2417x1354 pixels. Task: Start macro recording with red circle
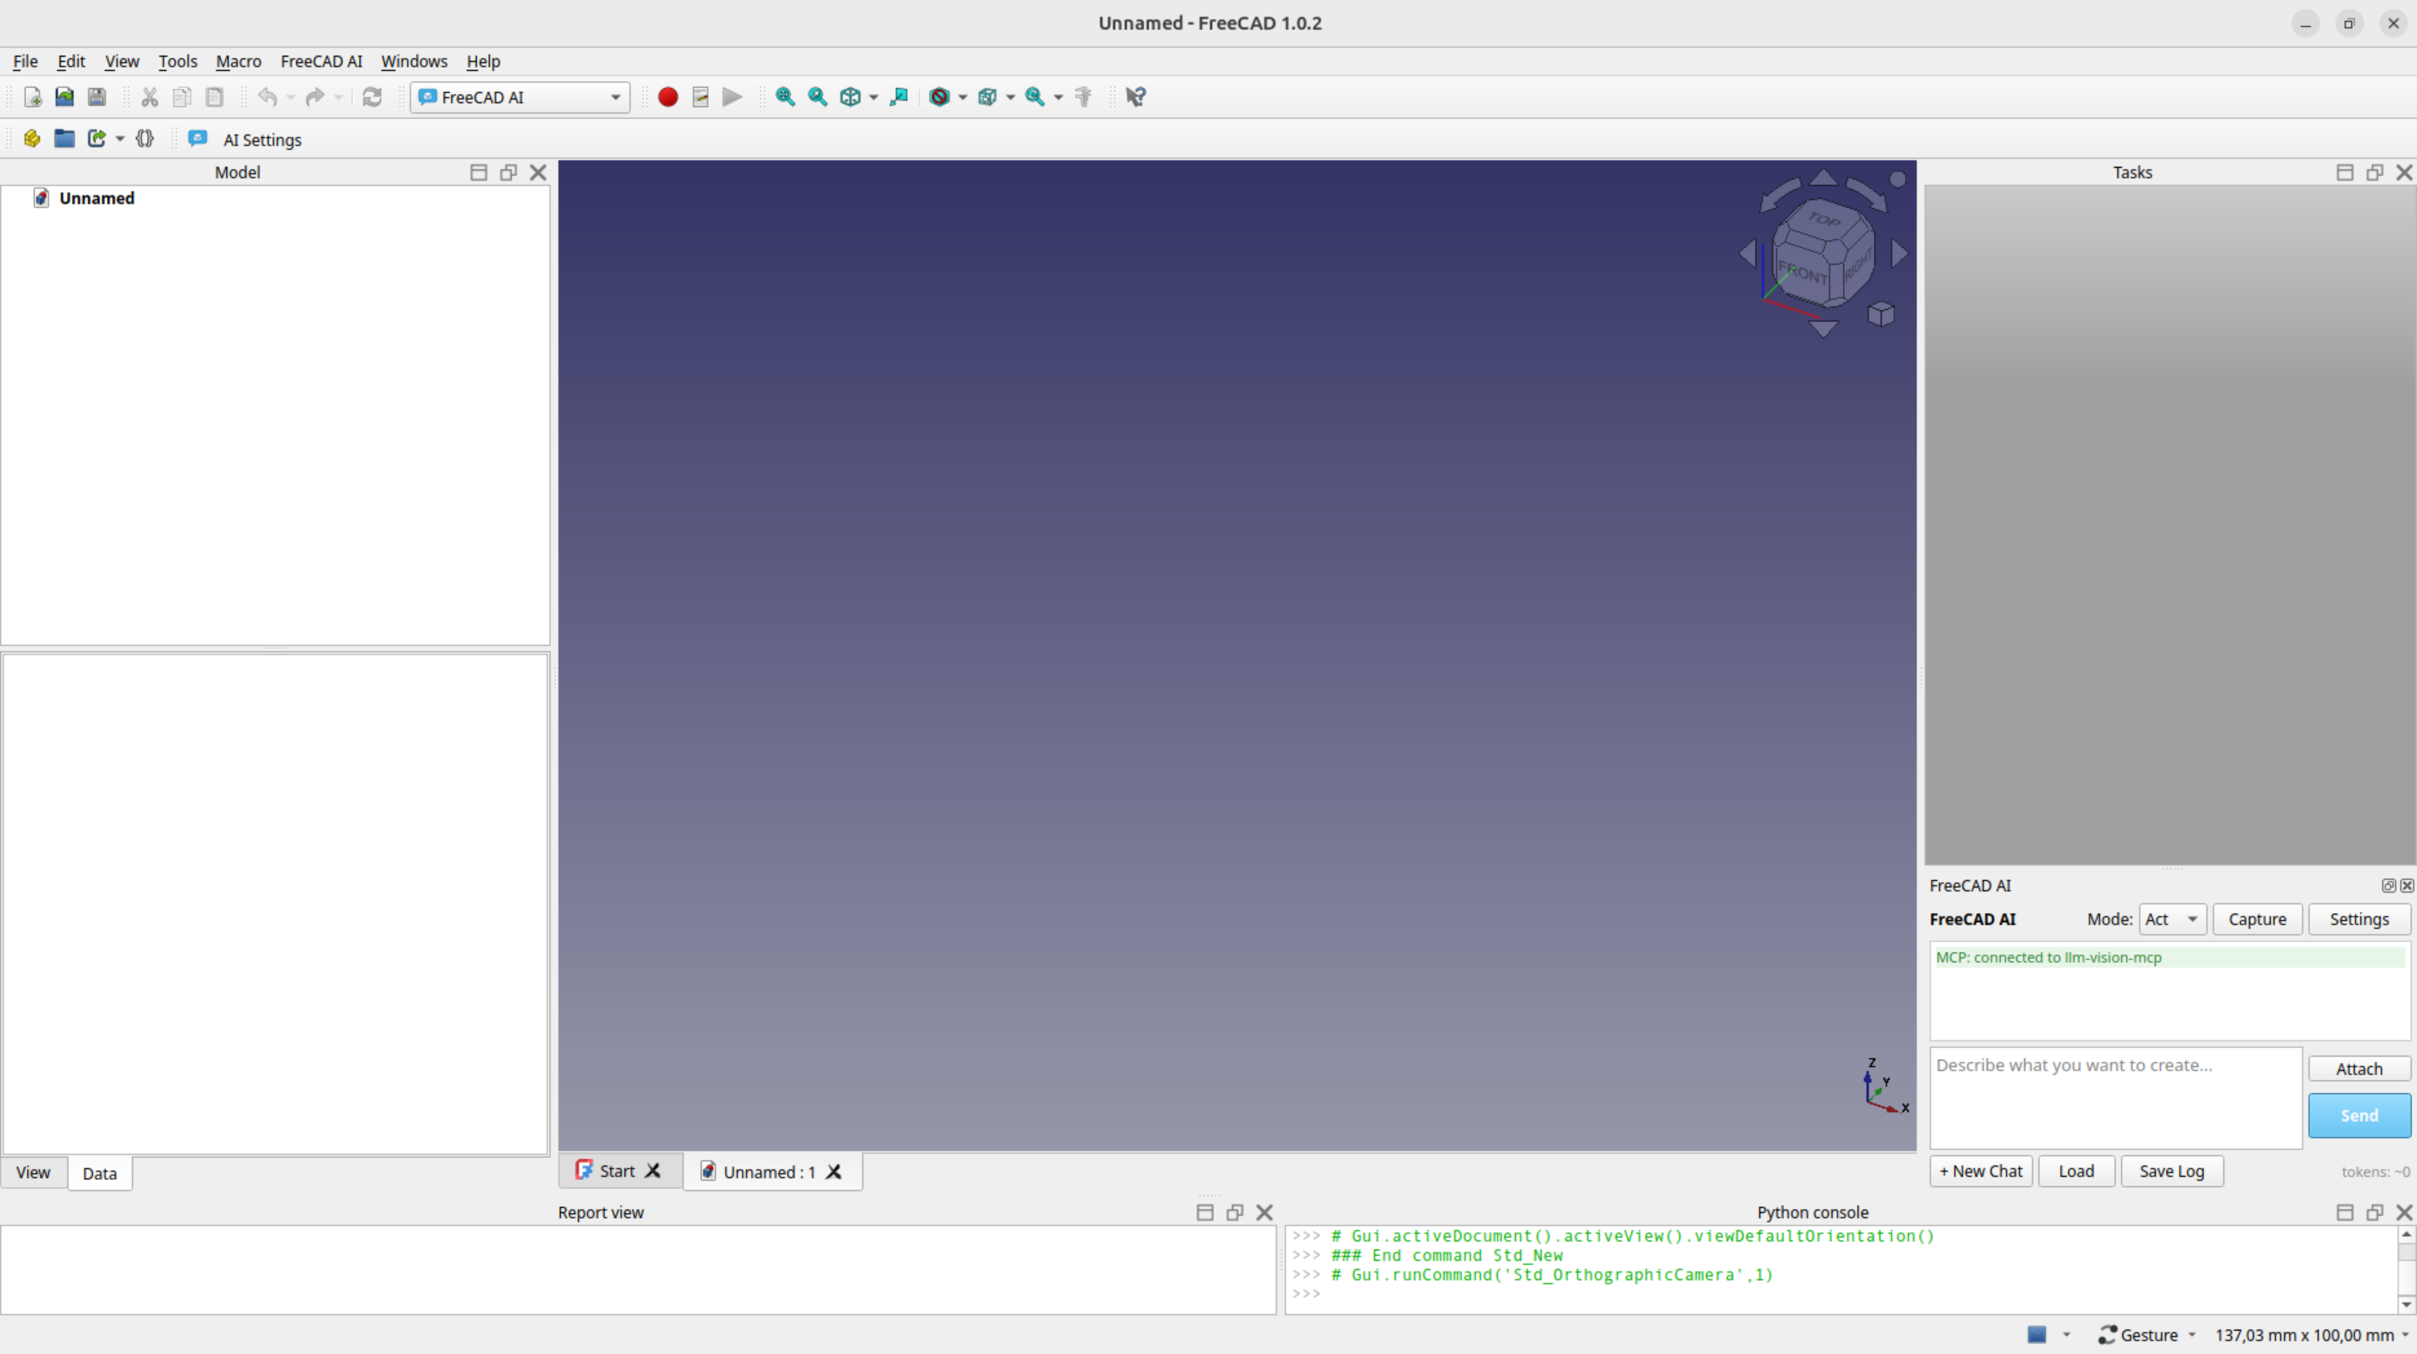pyautogui.click(x=668, y=97)
